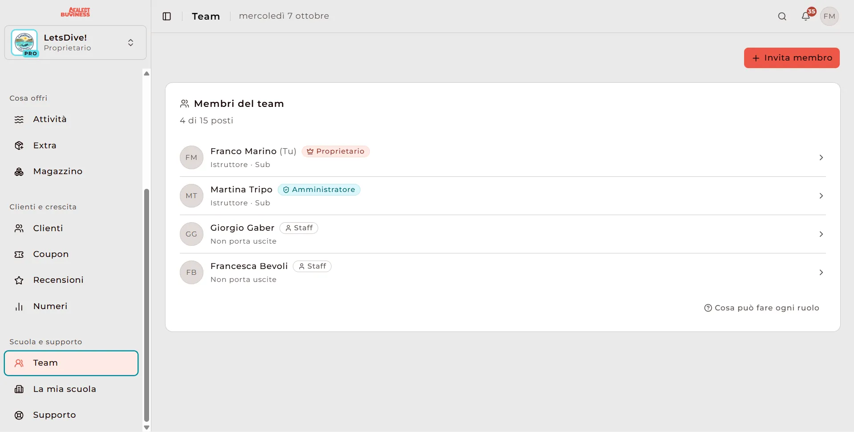Viewport: 854px width, 432px height.
Task: Click the name Francesca Bevoli
Action: [249, 266]
